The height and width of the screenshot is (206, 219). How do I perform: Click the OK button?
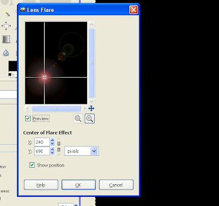pos(78,185)
